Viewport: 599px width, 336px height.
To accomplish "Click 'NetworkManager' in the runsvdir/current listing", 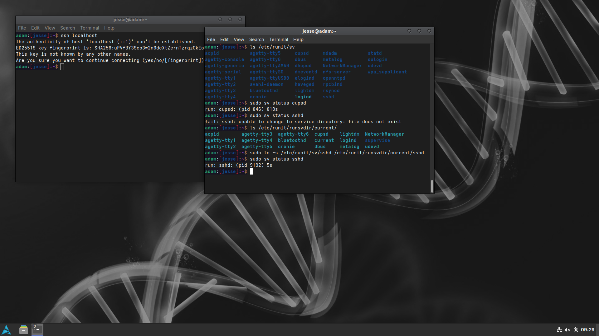I will point(384,134).
